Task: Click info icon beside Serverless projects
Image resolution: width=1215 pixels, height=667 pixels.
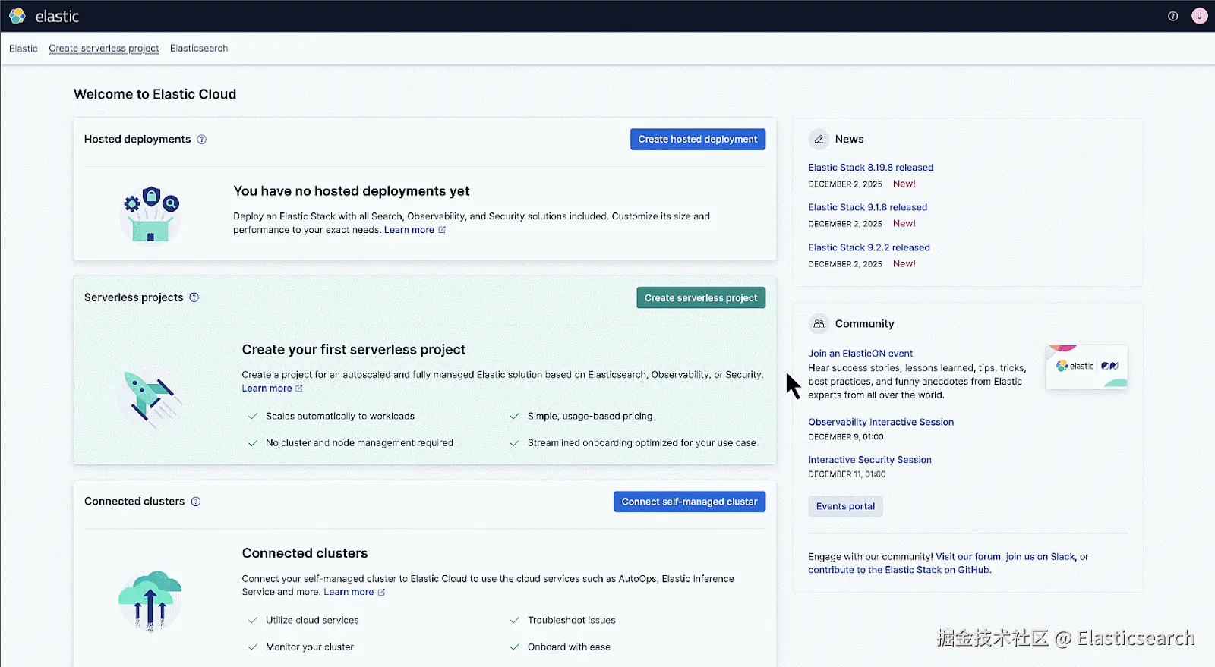Action: coord(194,297)
